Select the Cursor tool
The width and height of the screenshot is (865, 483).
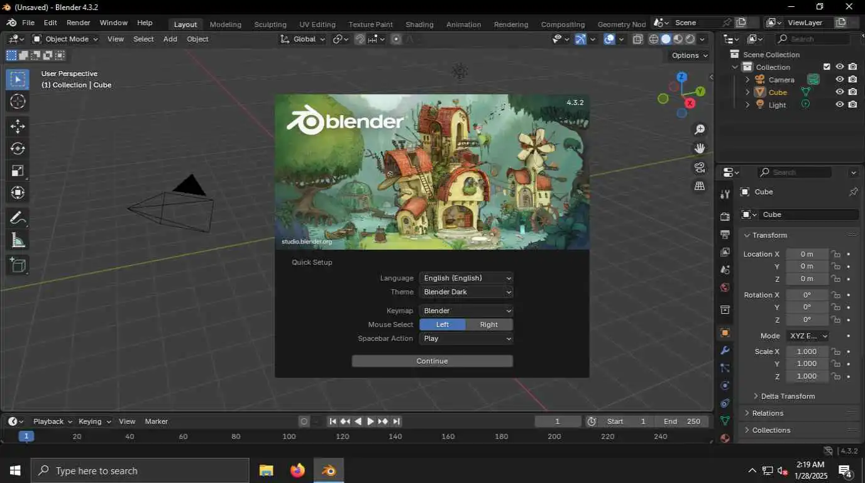pos(18,101)
